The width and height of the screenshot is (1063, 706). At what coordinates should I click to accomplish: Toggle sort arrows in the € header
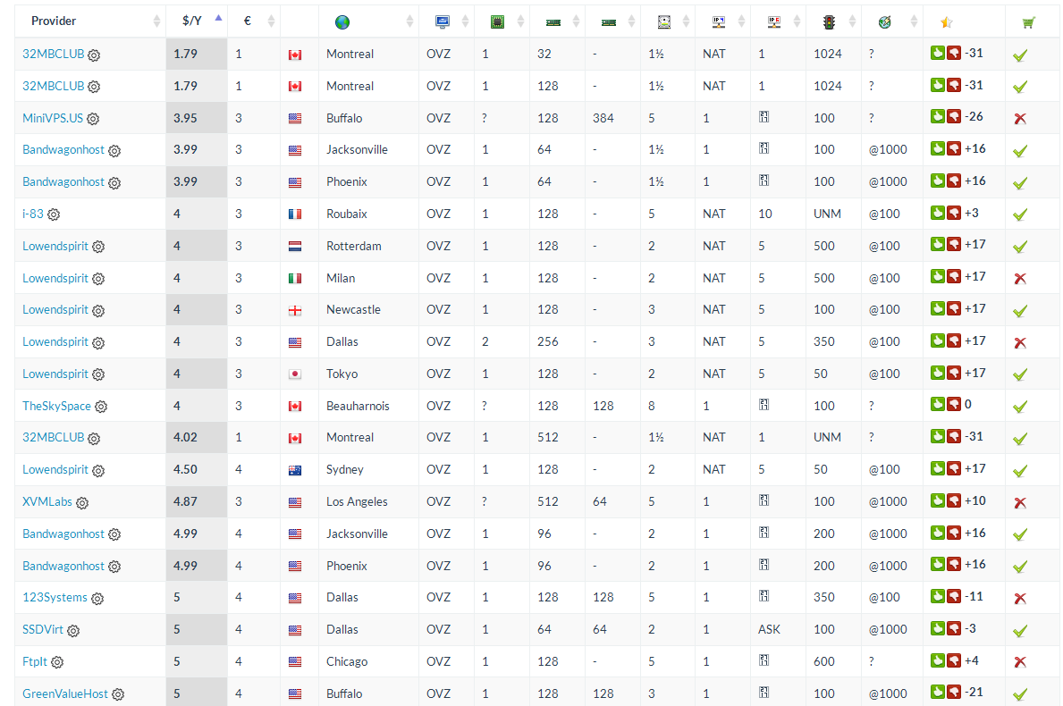[271, 21]
